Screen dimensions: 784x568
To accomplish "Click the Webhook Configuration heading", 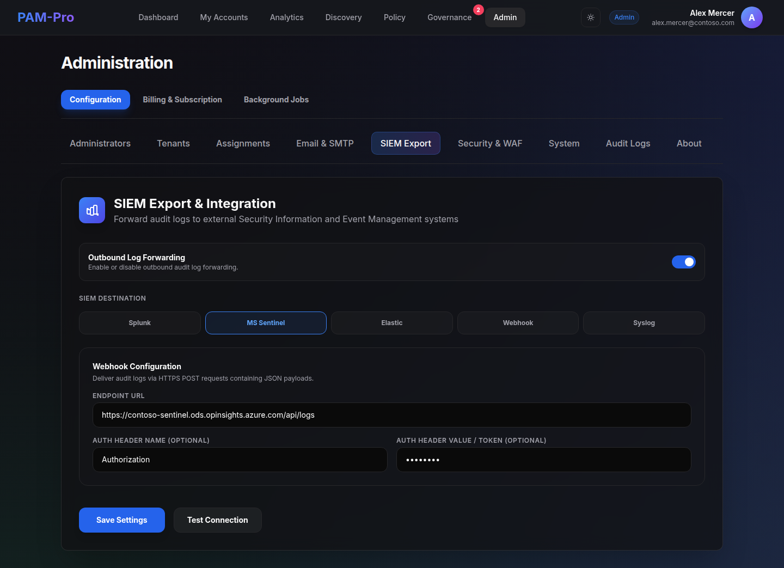I will [x=137, y=367].
